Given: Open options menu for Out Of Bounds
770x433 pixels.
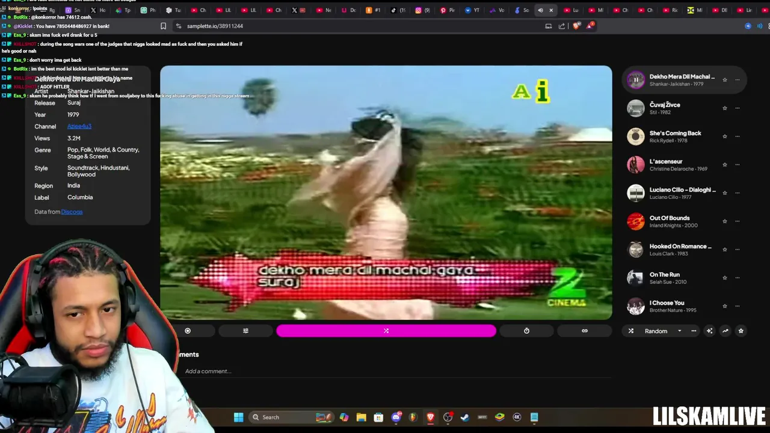Looking at the screenshot, I should tap(738, 221).
